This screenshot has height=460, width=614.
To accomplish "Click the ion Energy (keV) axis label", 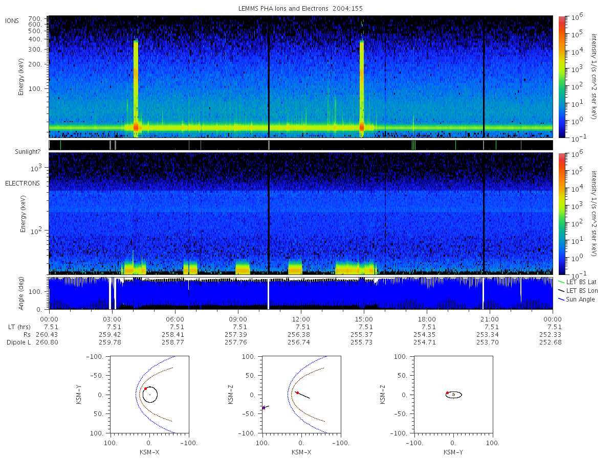I will click(x=23, y=77).
